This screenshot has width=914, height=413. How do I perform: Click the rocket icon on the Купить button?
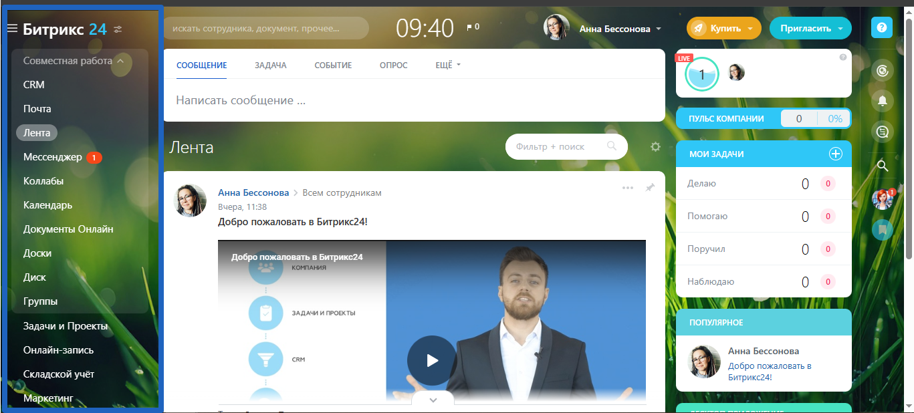tap(698, 29)
